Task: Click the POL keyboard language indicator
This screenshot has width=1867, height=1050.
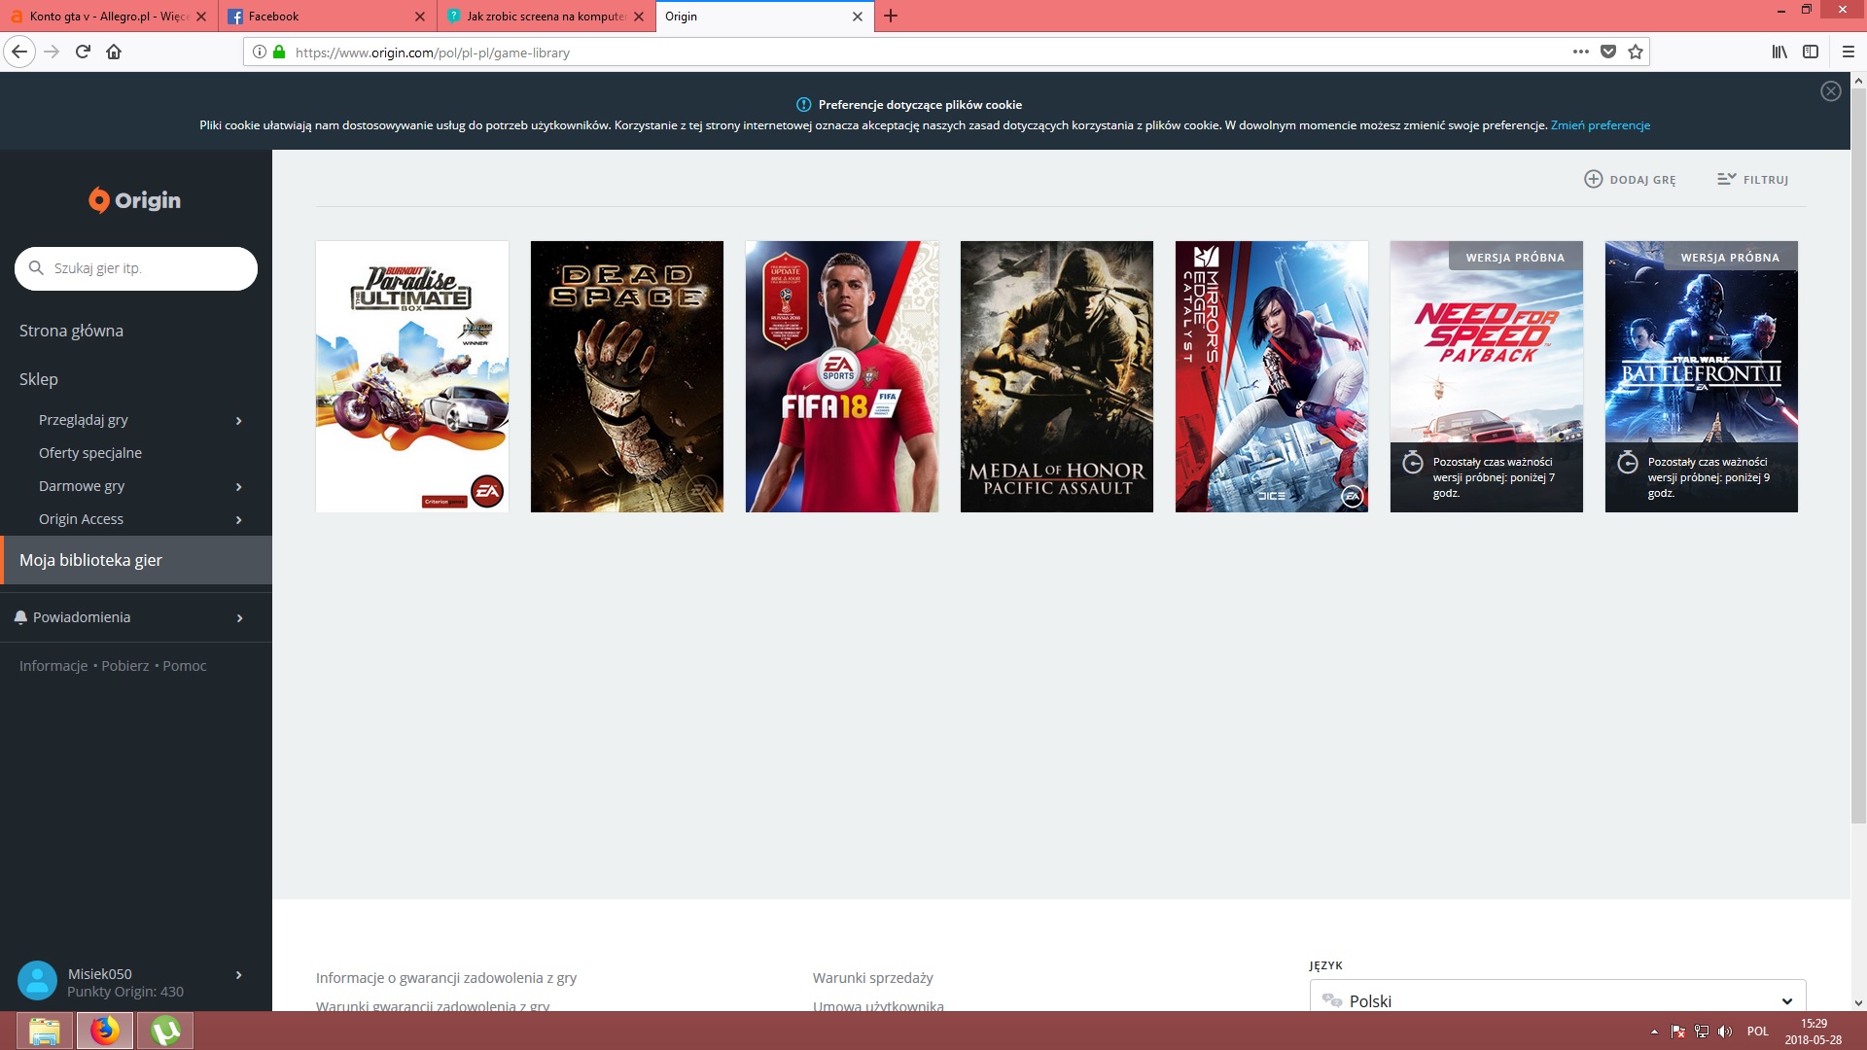Action: coord(1758,1032)
